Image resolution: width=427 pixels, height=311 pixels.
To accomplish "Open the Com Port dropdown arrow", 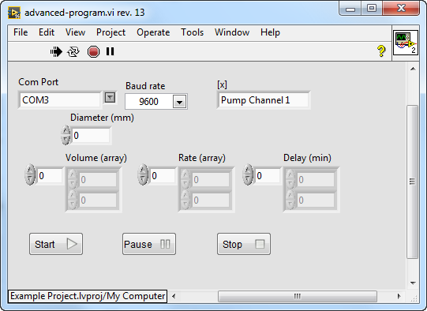I will [x=110, y=98].
